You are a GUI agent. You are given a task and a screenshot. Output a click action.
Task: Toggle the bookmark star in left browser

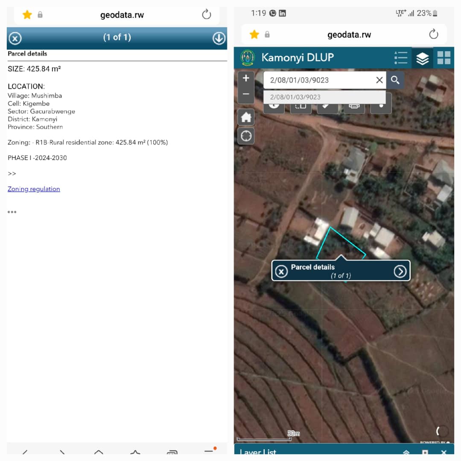(x=27, y=15)
